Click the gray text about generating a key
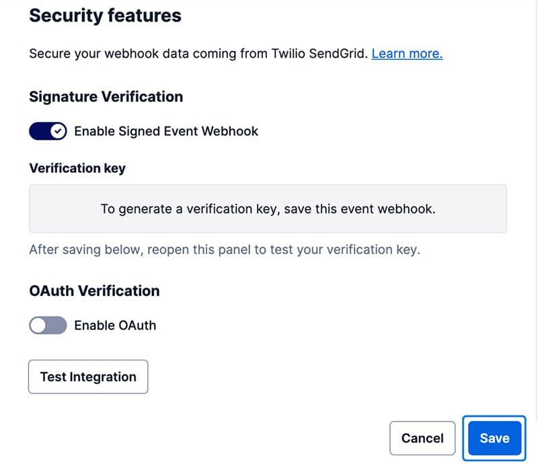 coord(267,208)
